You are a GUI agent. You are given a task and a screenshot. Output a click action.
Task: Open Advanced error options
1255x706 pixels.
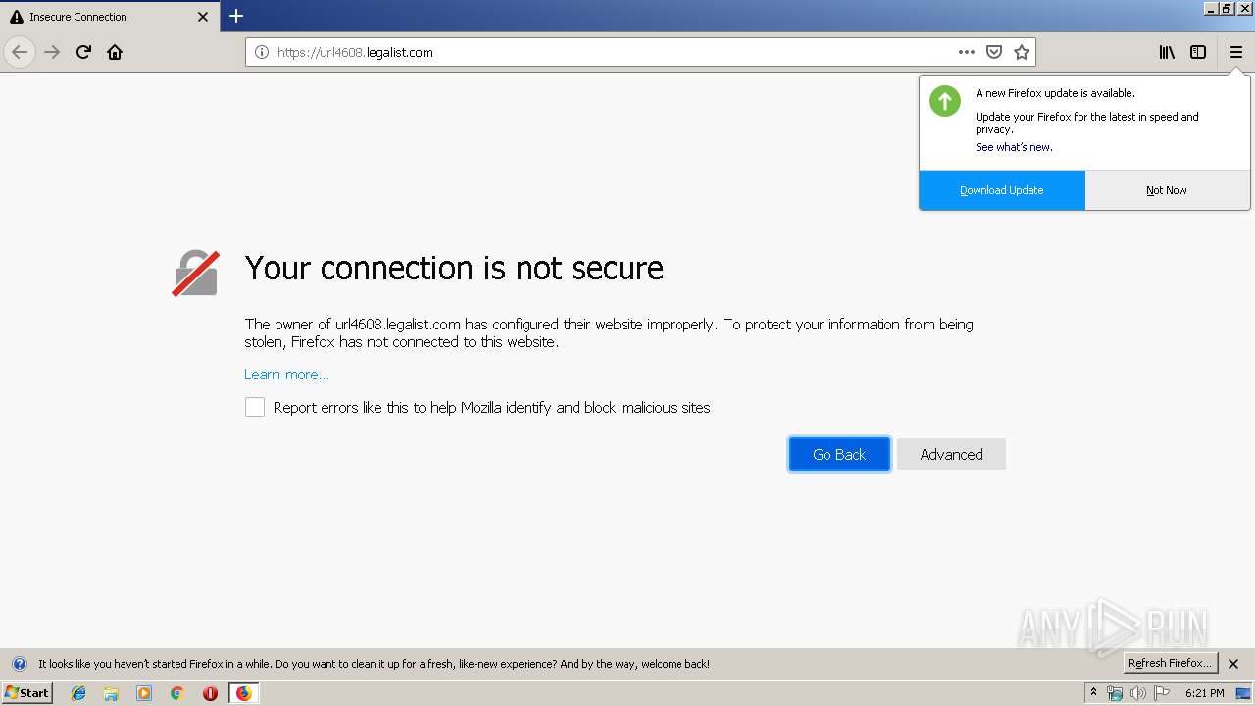(951, 454)
